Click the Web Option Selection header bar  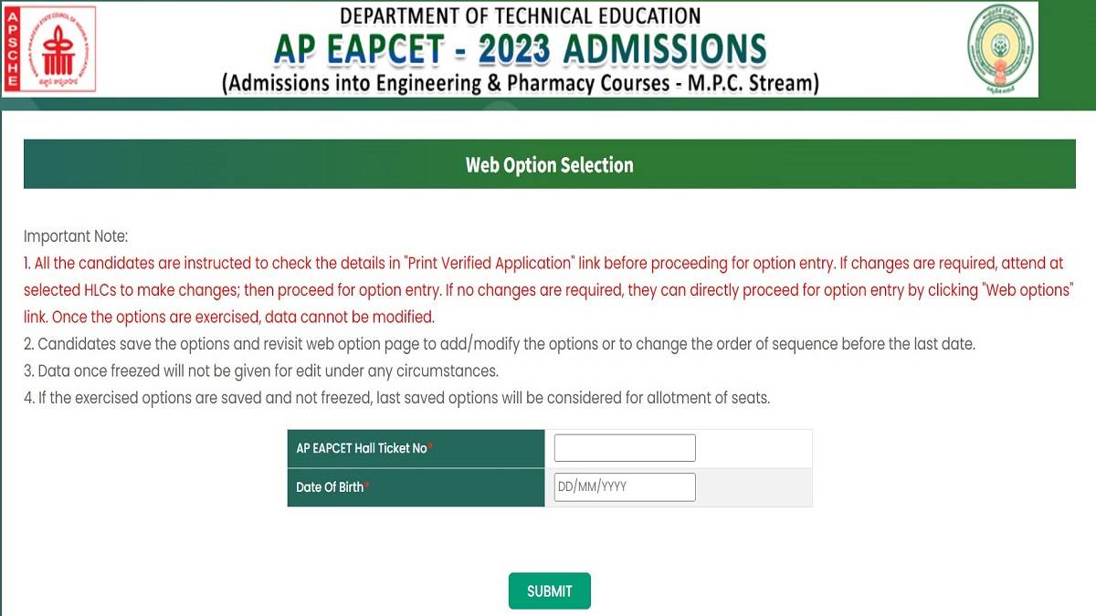coord(548,165)
